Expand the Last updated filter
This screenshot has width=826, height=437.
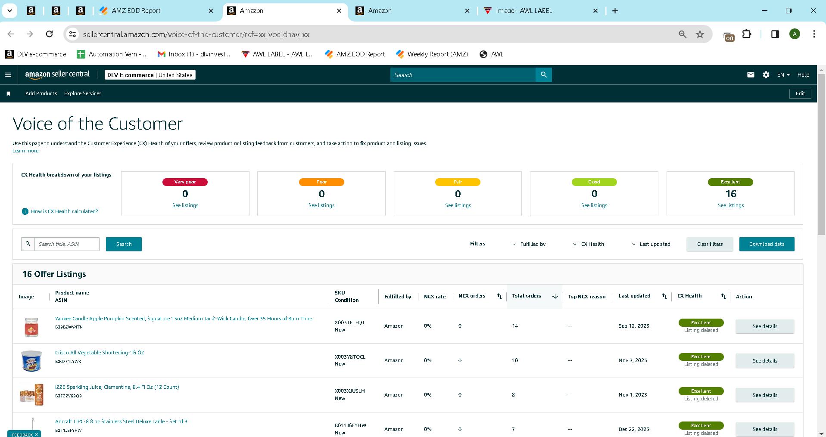[x=651, y=244]
